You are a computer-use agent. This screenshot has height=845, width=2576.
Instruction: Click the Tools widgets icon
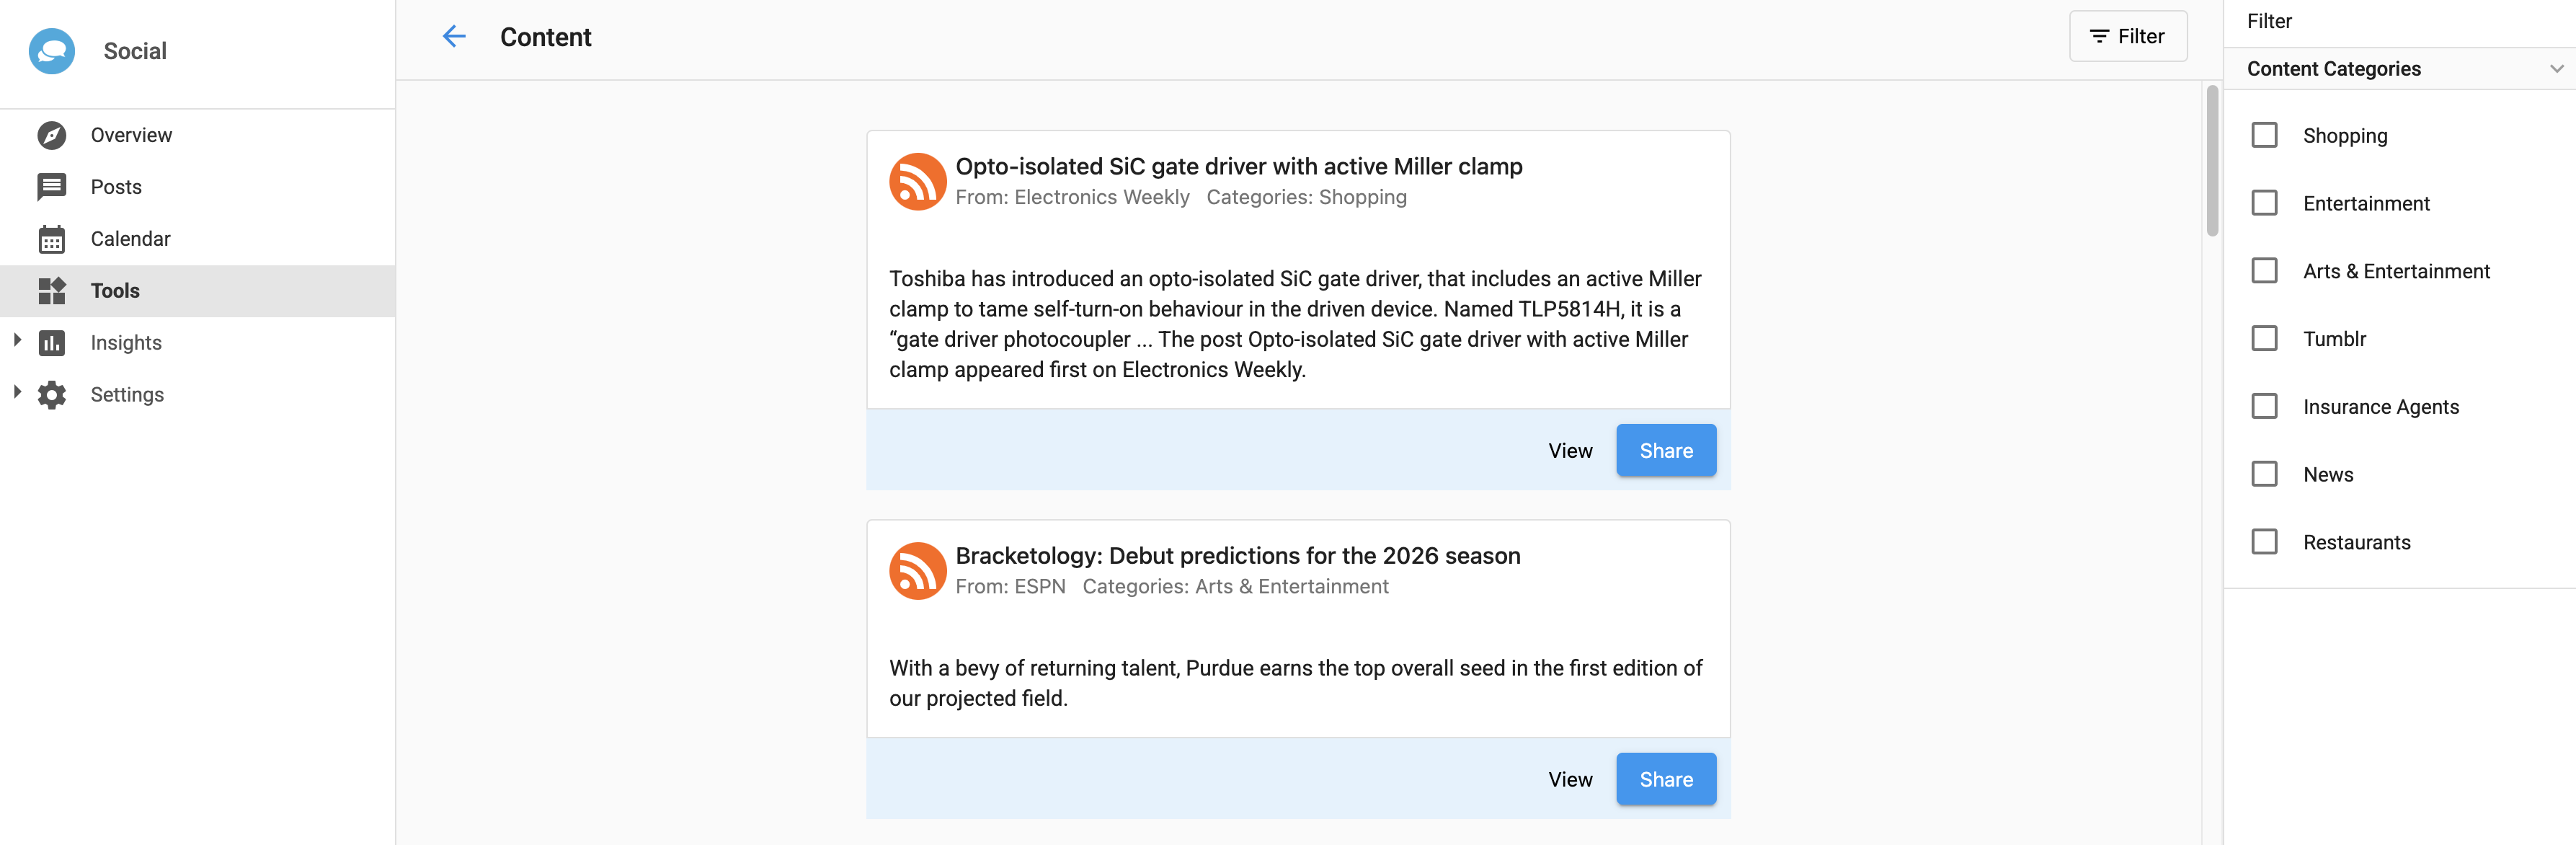52,291
